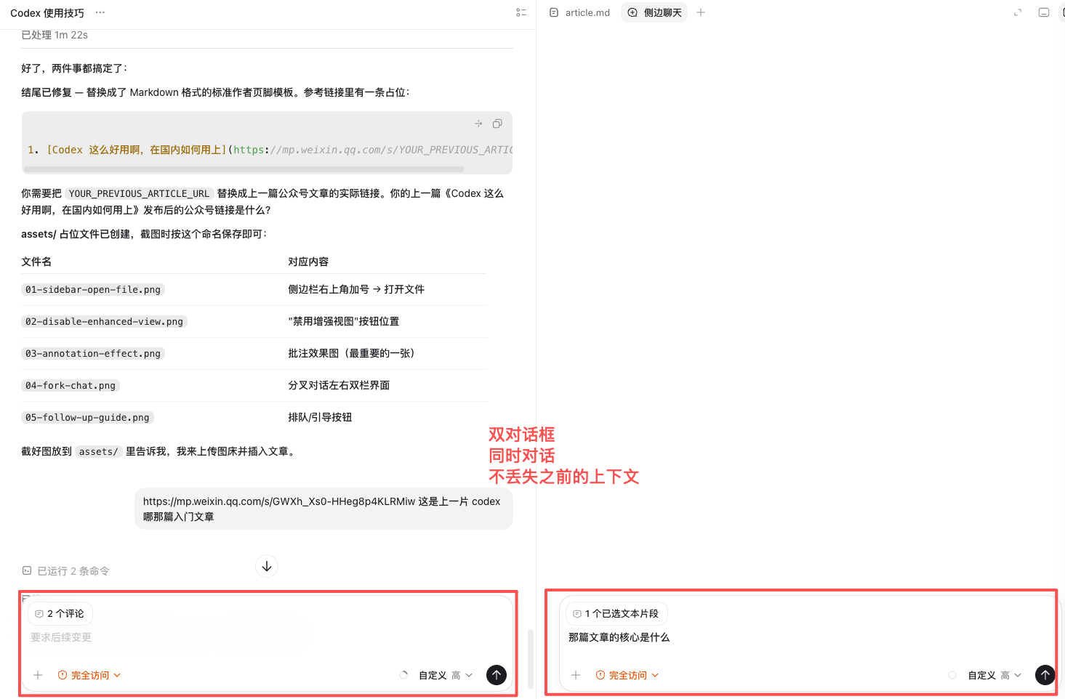Expand the side panel to full size
Viewport: 1065px width, 699px height.
pyautogui.click(x=1018, y=12)
